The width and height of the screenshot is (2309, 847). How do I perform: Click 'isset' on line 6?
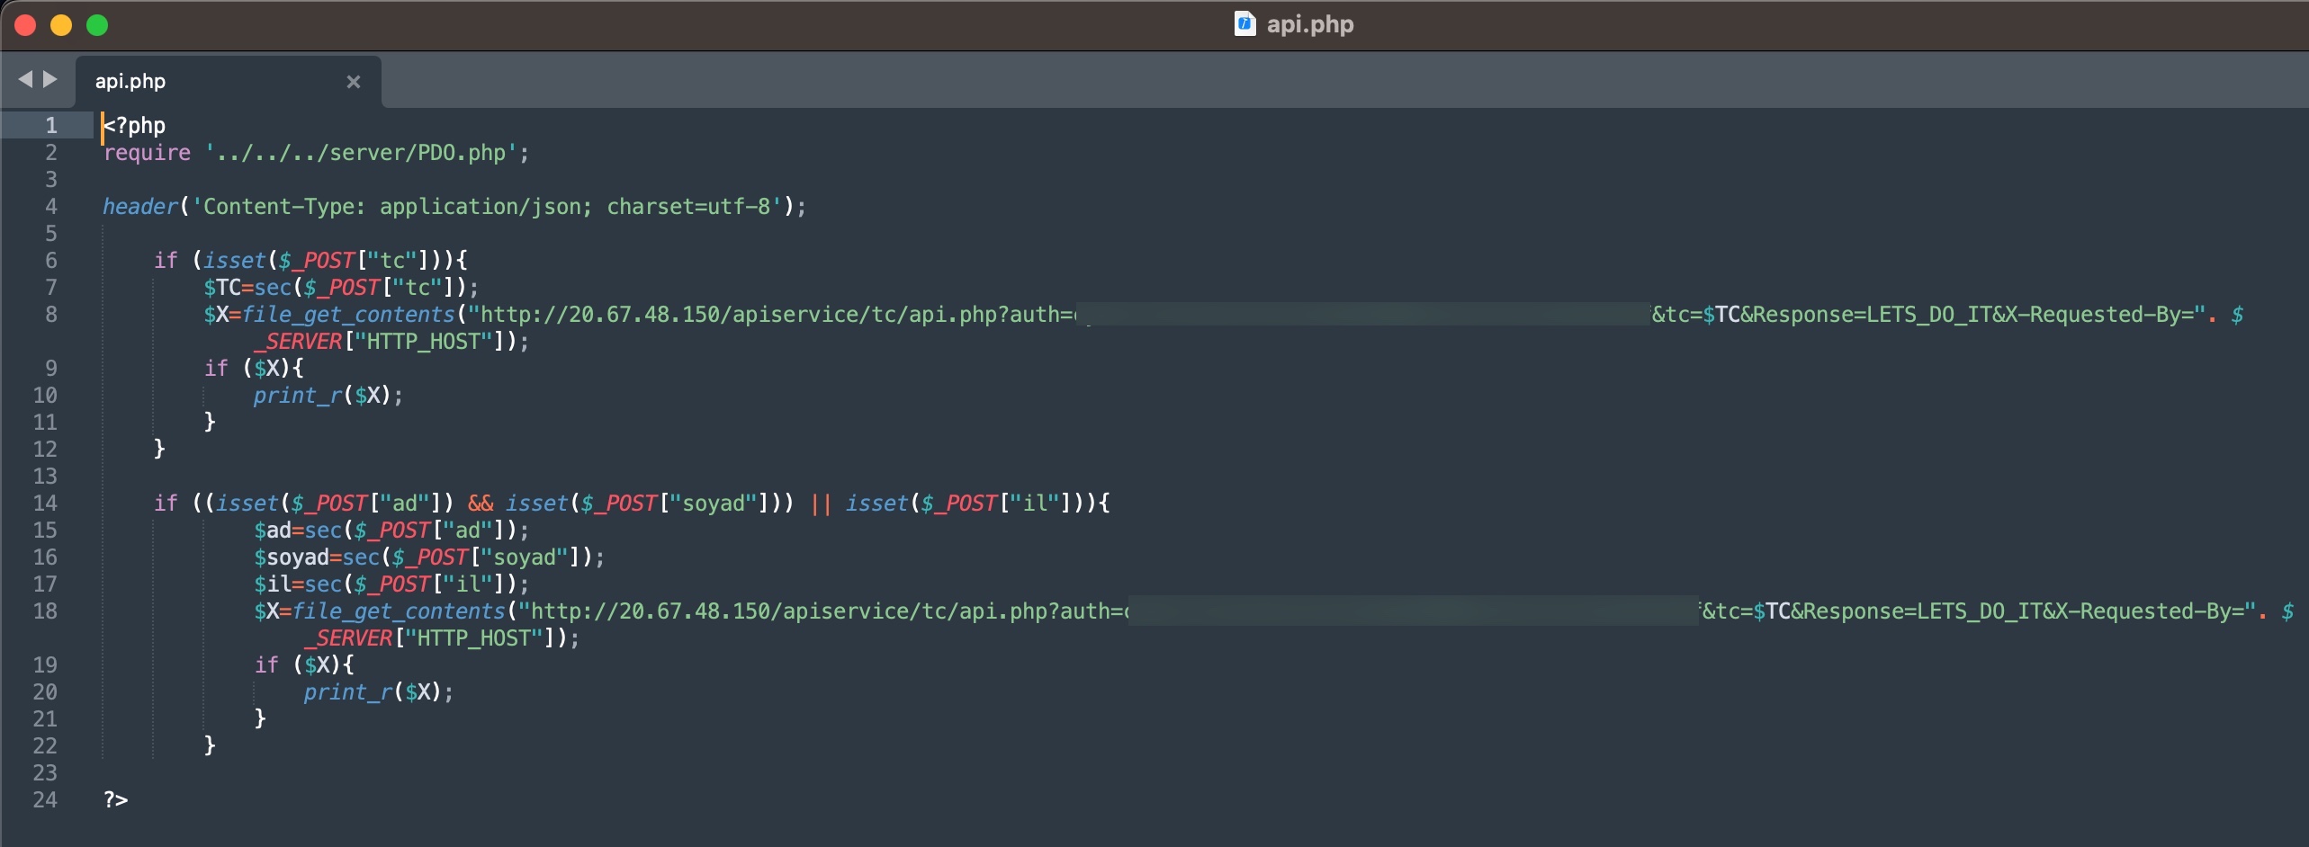point(235,261)
